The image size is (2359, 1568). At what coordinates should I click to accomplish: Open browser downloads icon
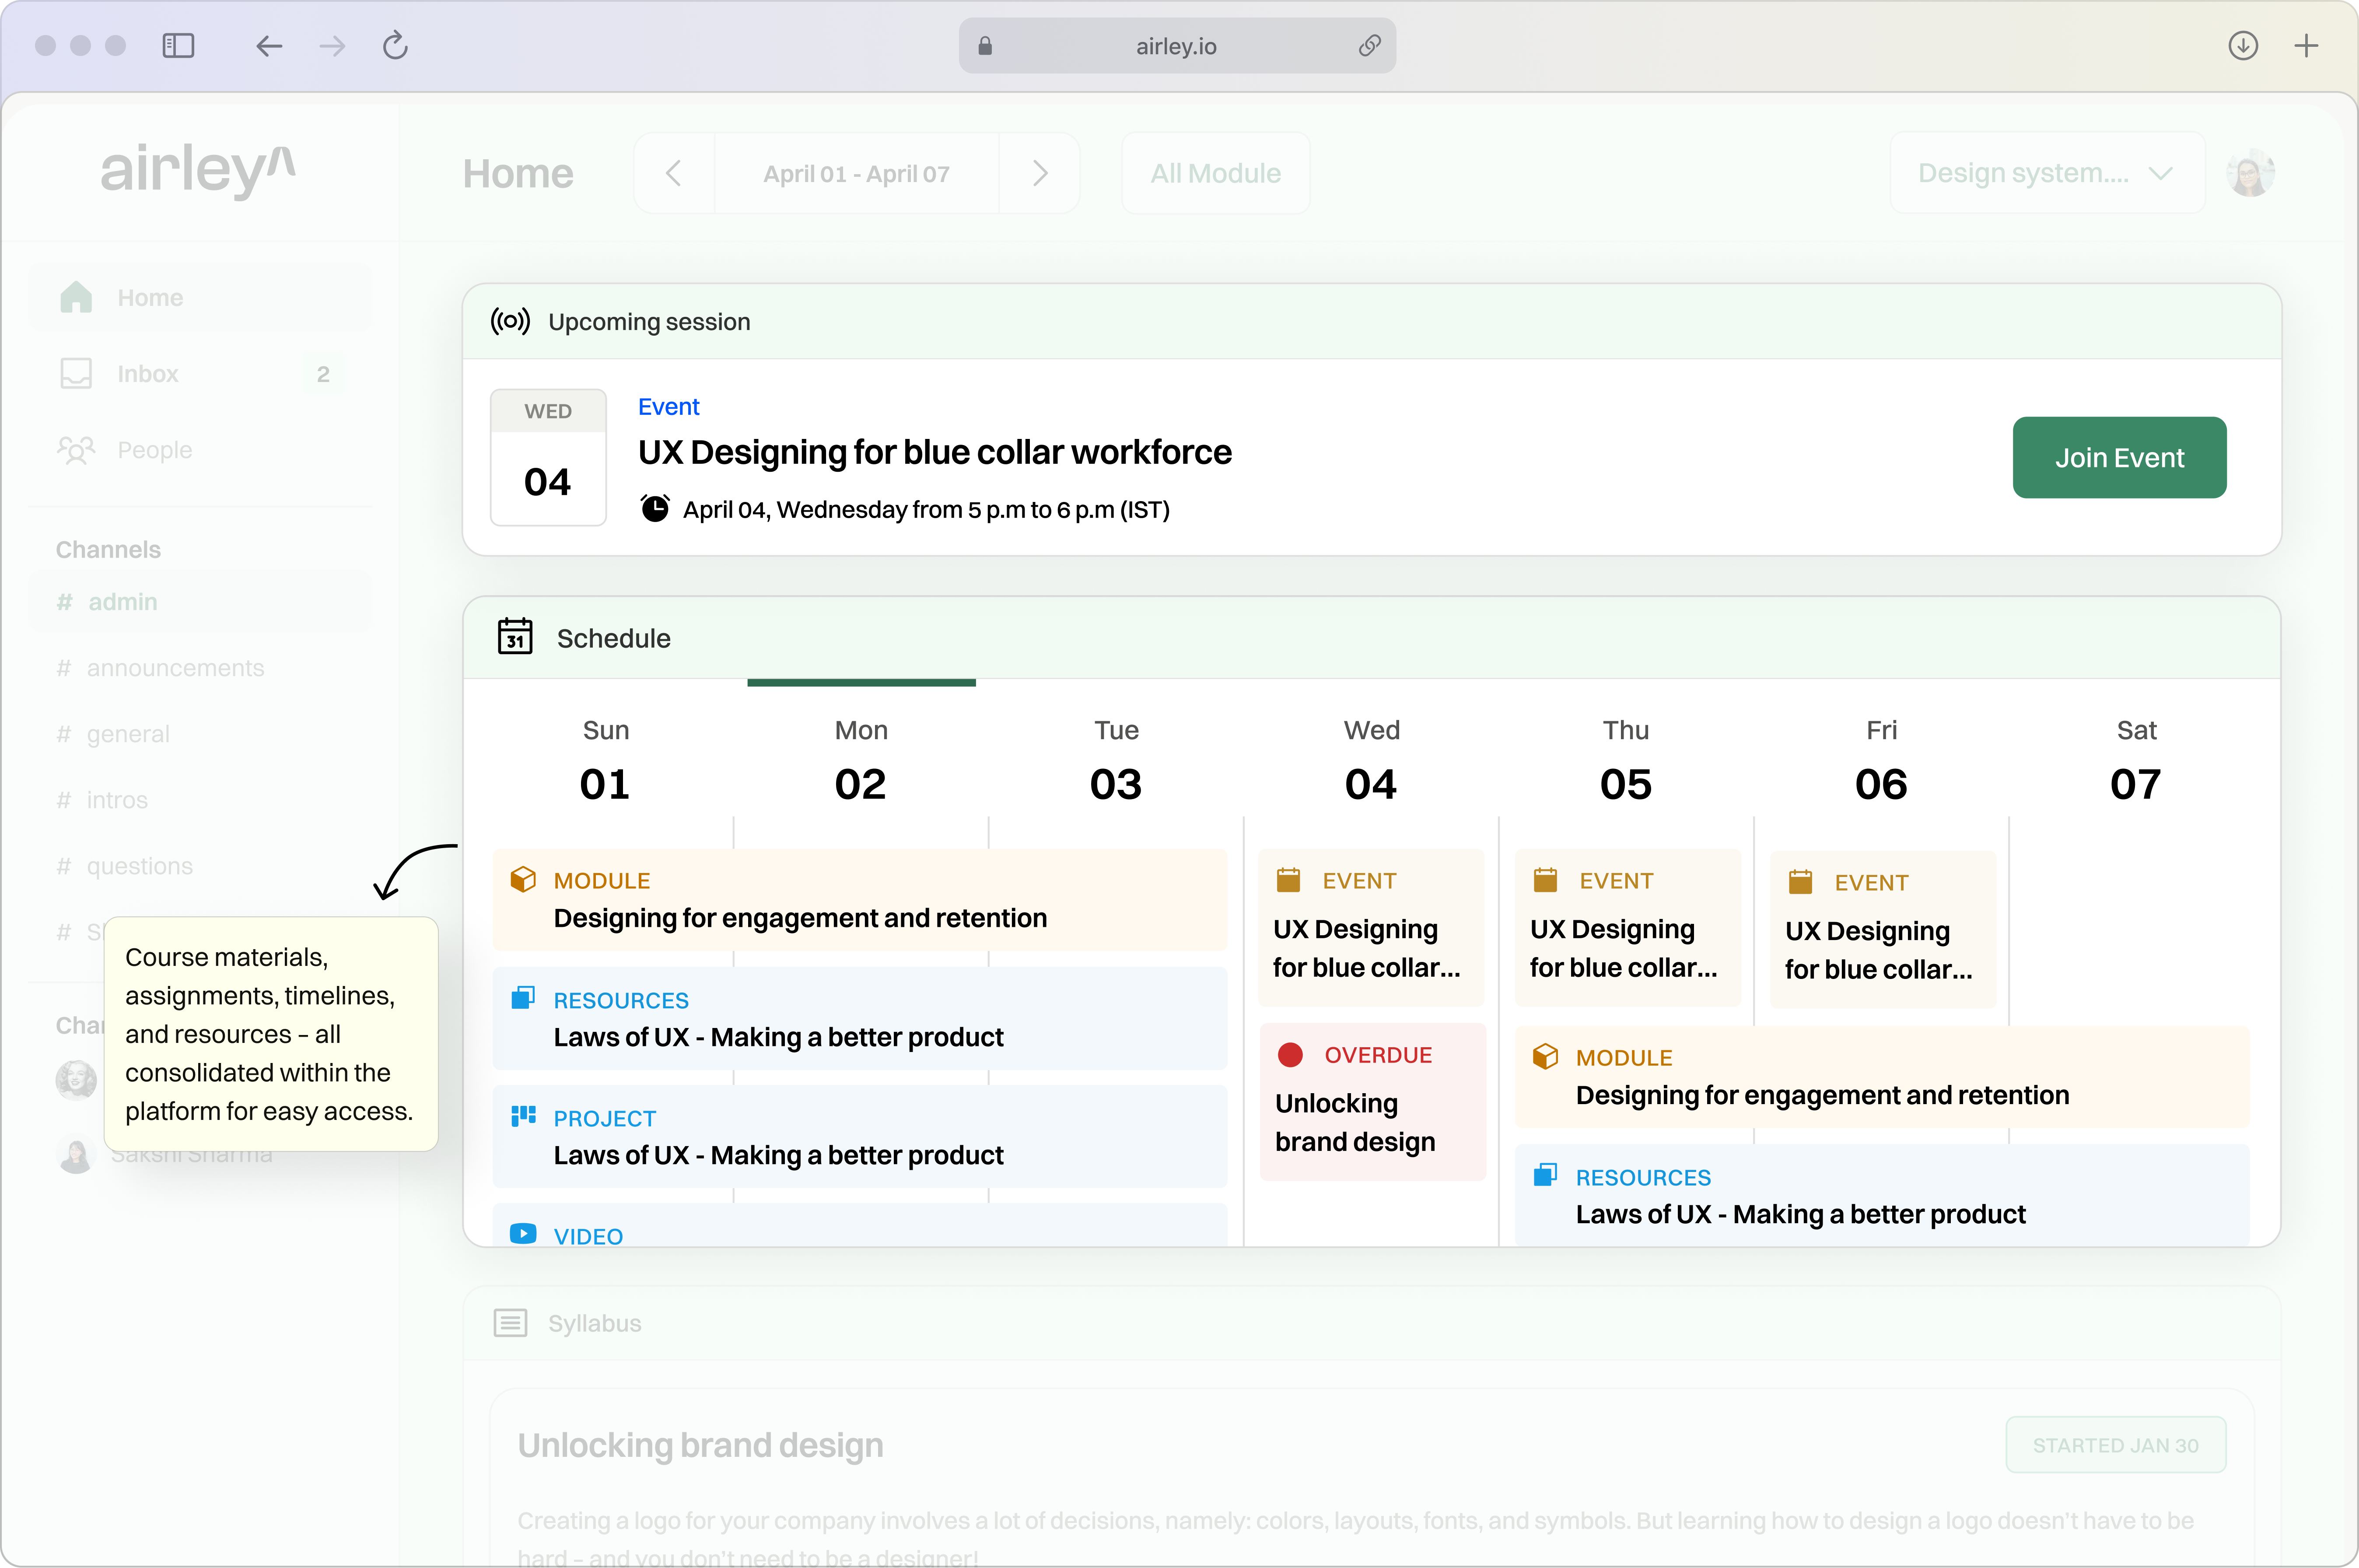2243,46
